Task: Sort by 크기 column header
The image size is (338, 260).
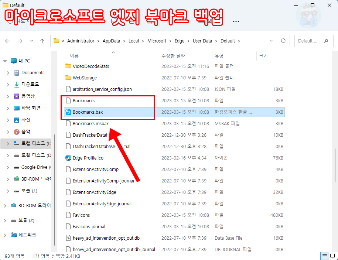Action: (263, 56)
